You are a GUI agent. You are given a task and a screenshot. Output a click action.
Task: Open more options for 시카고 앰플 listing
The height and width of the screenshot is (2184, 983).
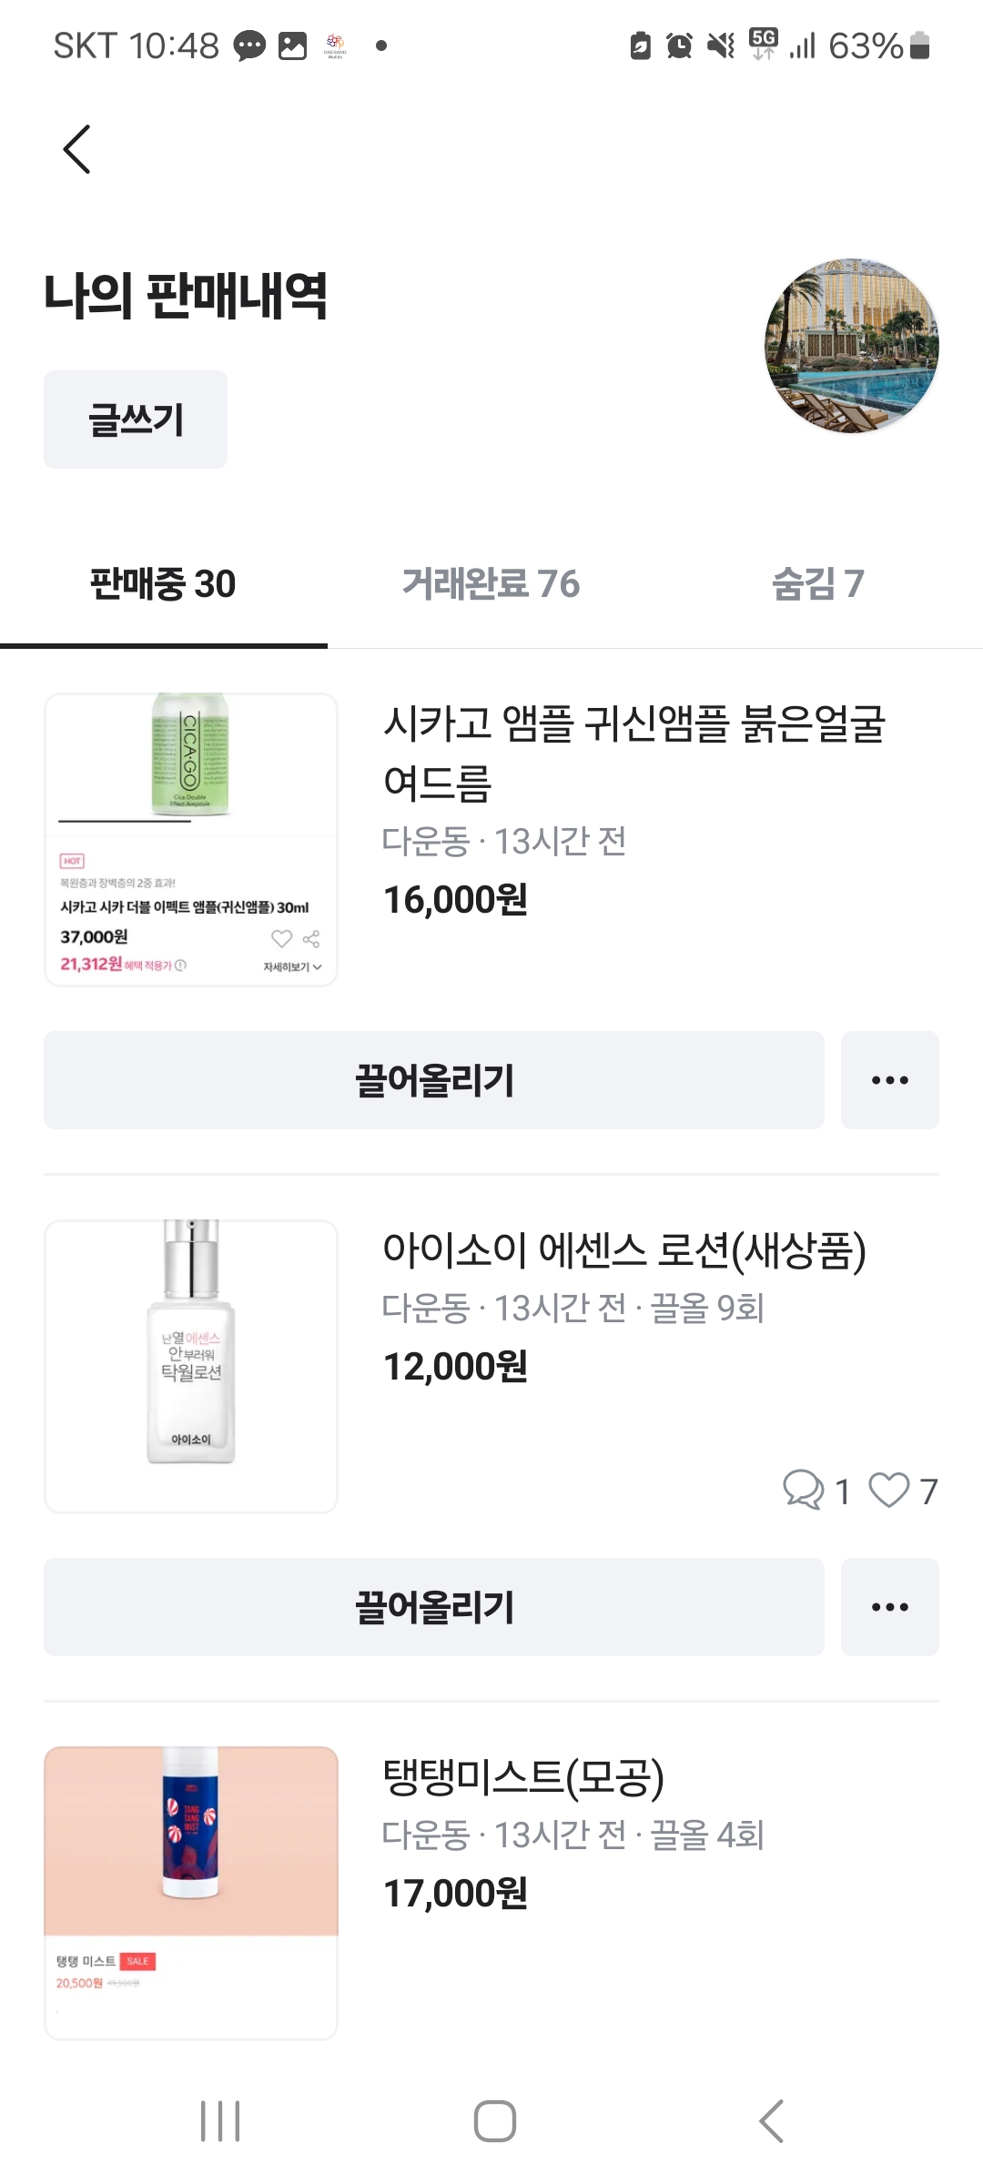pos(889,1080)
